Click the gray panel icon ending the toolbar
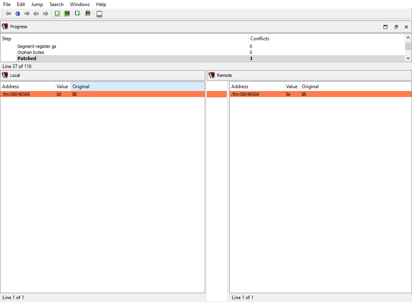Viewport: 412px width, 302px height. tap(99, 14)
